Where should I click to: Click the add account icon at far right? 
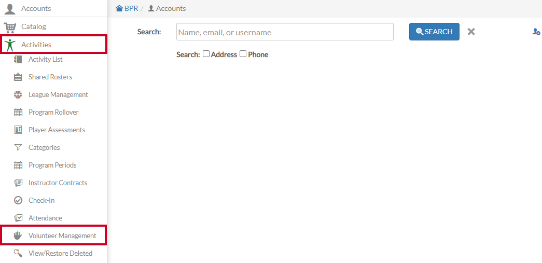[x=536, y=32]
